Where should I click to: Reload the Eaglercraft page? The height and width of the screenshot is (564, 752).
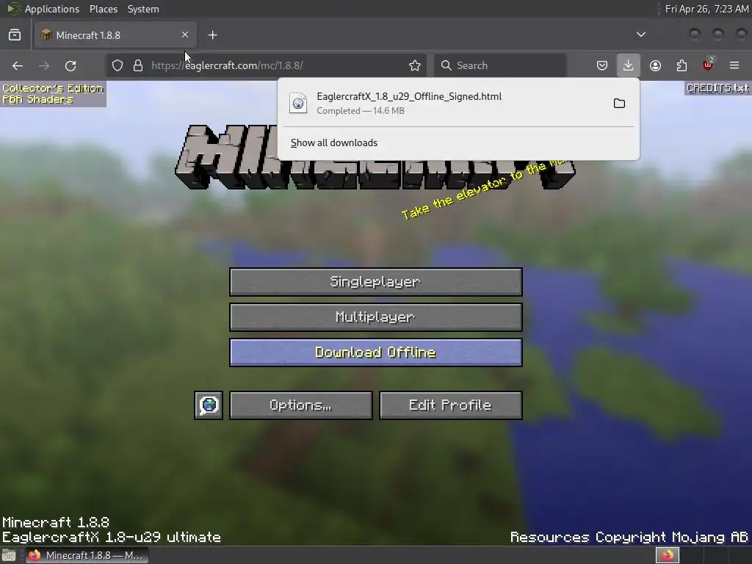pos(70,65)
